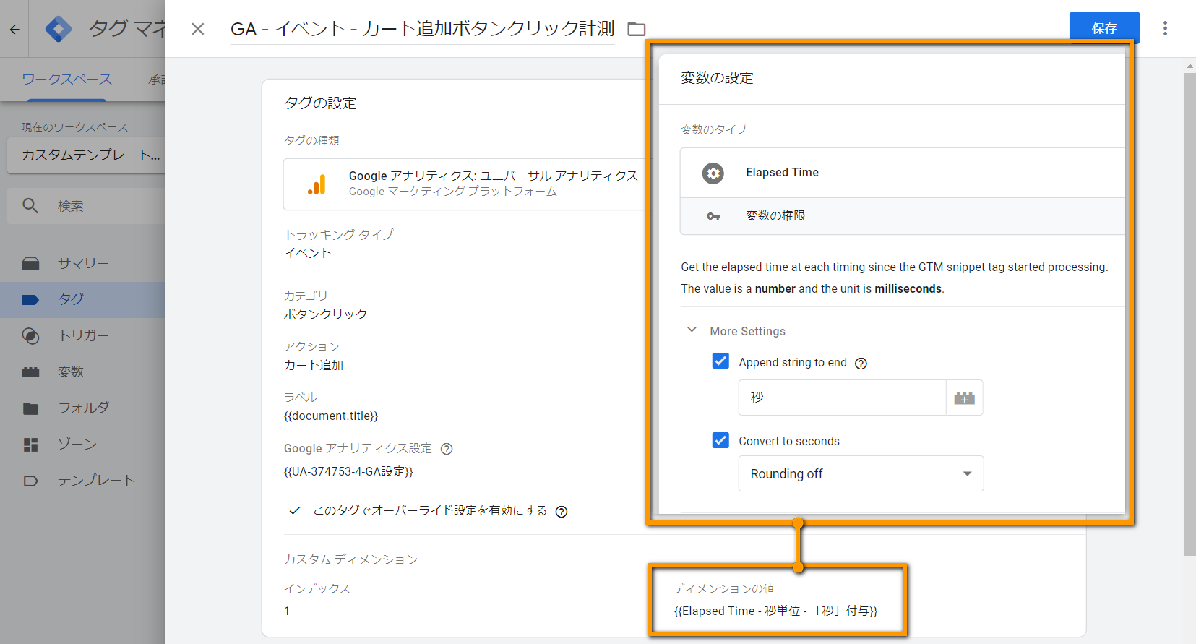This screenshot has height=644, width=1196.
Task: Click the サマリー briefcase icon
Action: coord(30,263)
